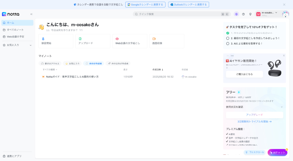The height and width of the screenshot is (161, 293).
Task: Start recording with 録音開始 card
Action: point(56,41)
